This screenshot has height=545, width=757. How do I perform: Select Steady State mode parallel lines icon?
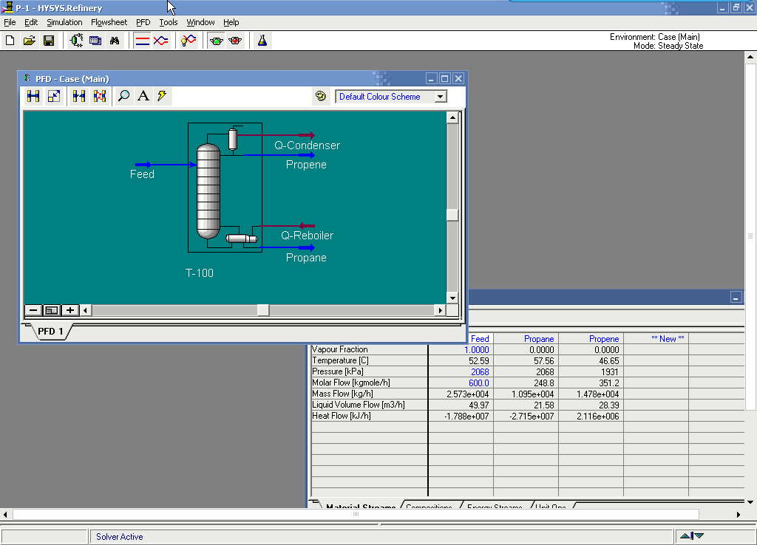pos(143,41)
